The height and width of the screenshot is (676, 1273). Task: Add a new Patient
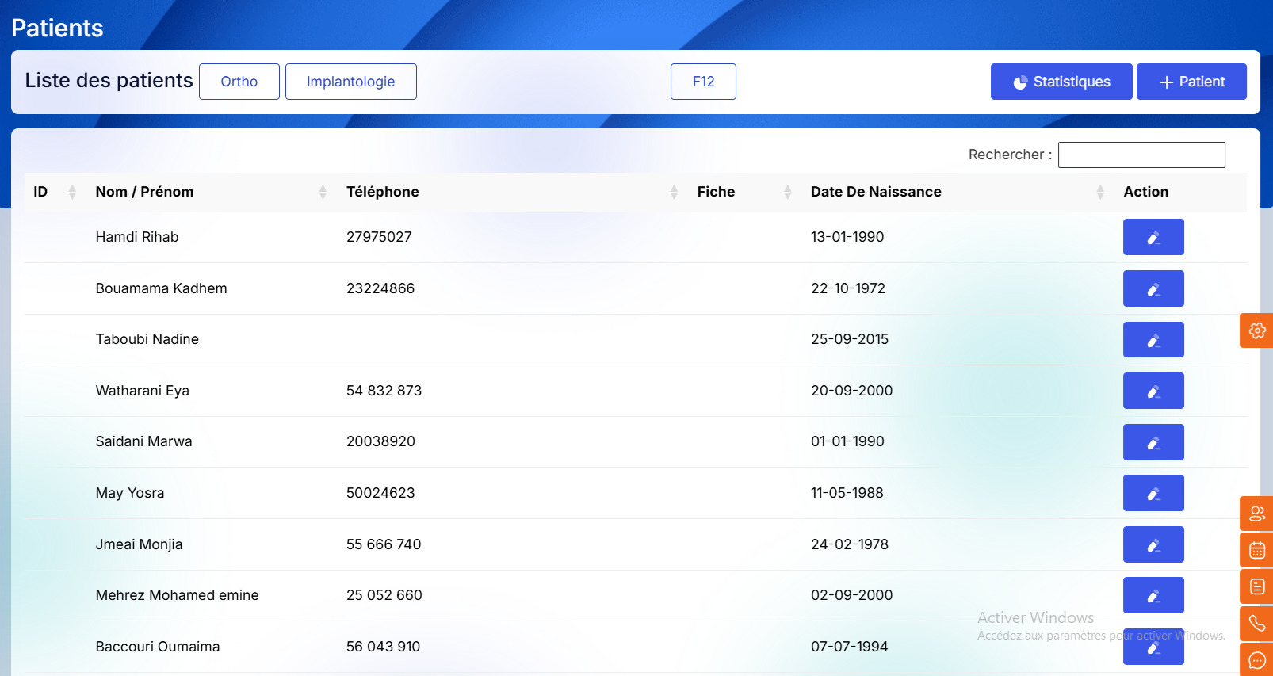coord(1191,82)
